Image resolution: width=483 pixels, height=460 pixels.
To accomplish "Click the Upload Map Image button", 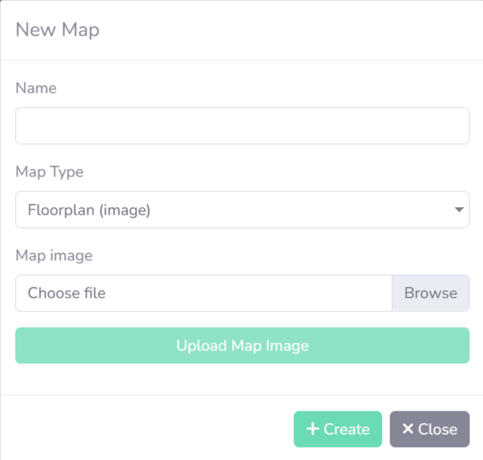I will pyautogui.click(x=242, y=345).
